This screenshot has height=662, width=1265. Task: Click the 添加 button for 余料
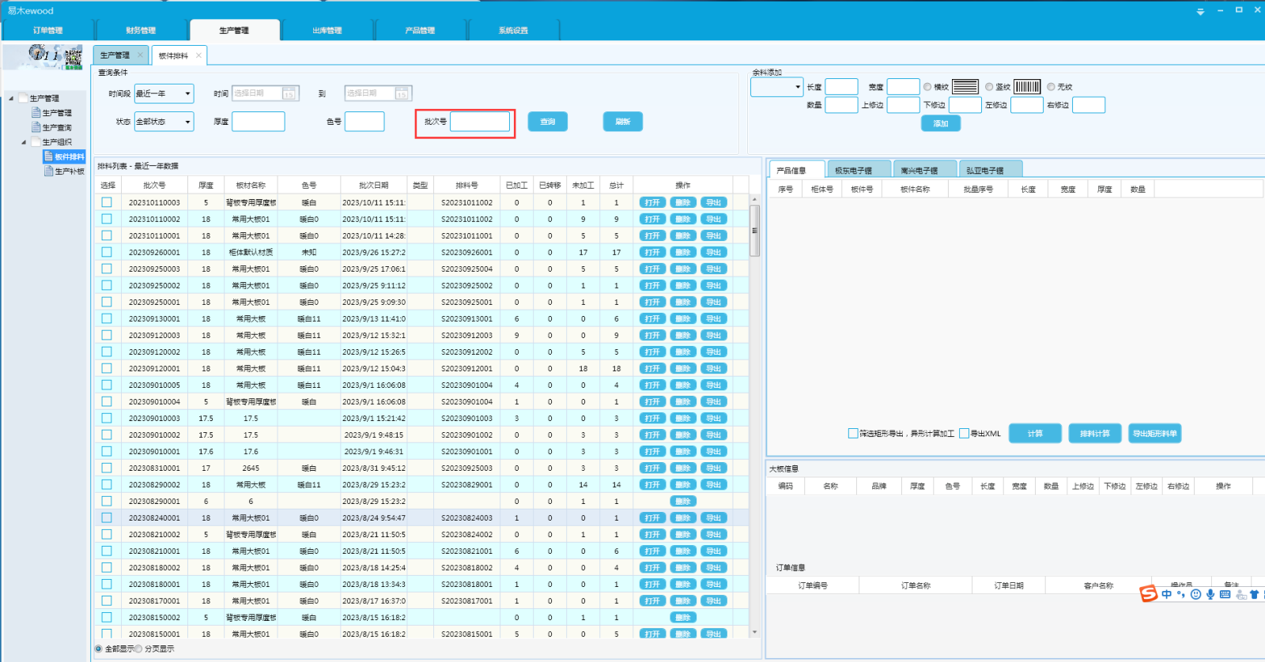pos(941,123)
